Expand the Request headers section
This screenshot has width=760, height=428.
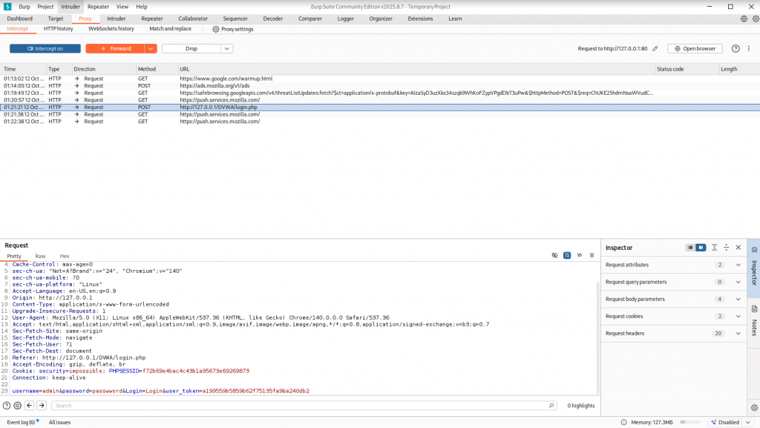point(673,334)
